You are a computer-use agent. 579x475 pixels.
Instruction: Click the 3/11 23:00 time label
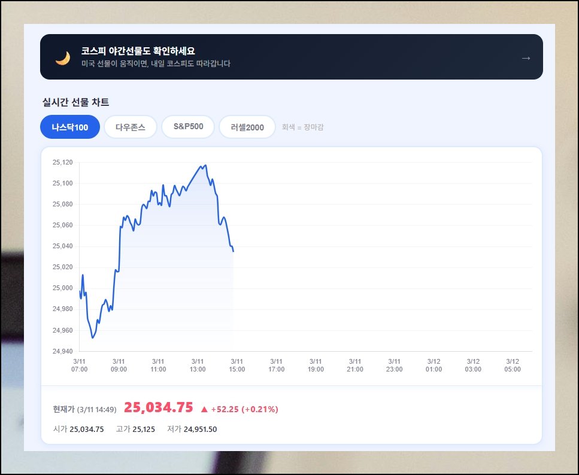[x=395, y=366]
